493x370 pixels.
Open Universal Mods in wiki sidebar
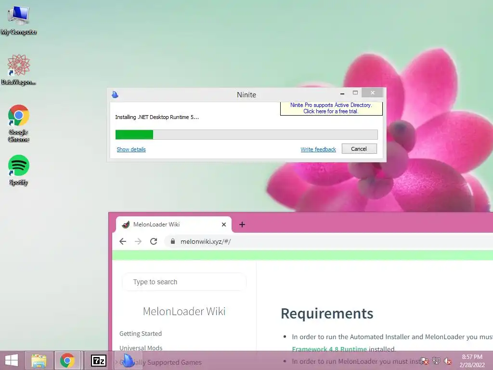141,348
